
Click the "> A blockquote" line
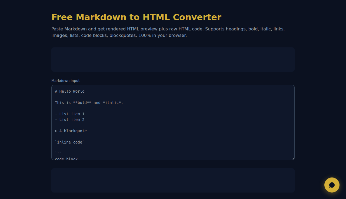pyautogui.click(x=71, y=131)
